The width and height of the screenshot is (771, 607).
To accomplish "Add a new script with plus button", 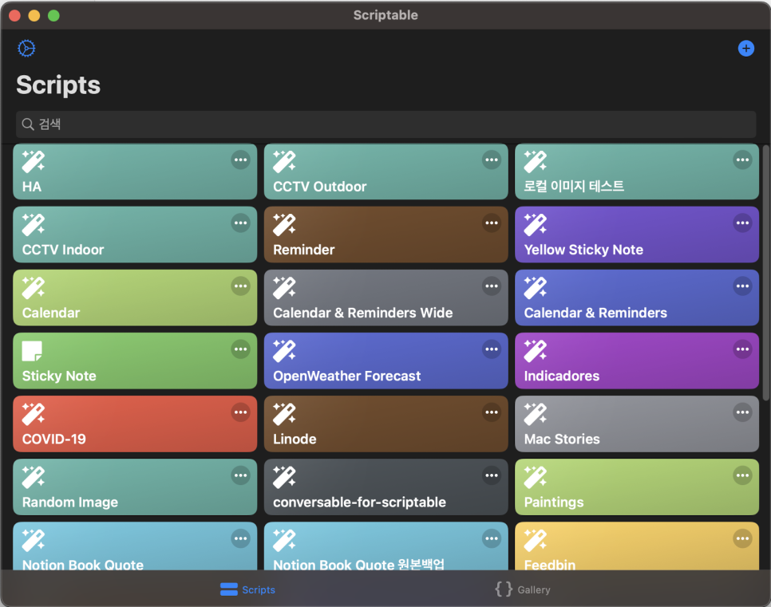I will point(746,48).
